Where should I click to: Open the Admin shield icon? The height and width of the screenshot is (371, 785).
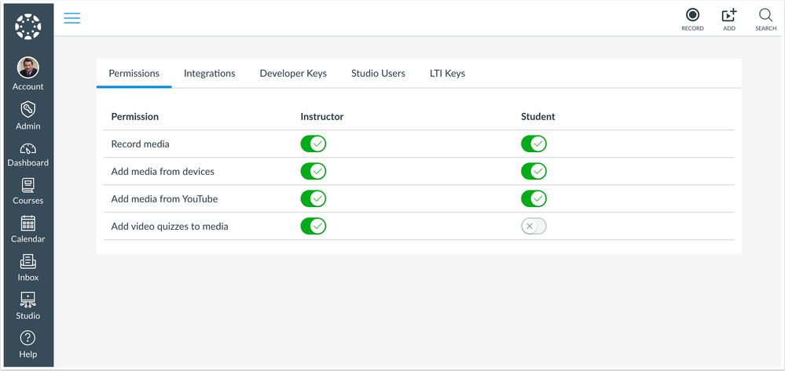(28, 110)
